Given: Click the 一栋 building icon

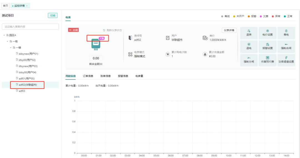Looking at the screenshot, I should pyautogui.click(x=11, y=41).
